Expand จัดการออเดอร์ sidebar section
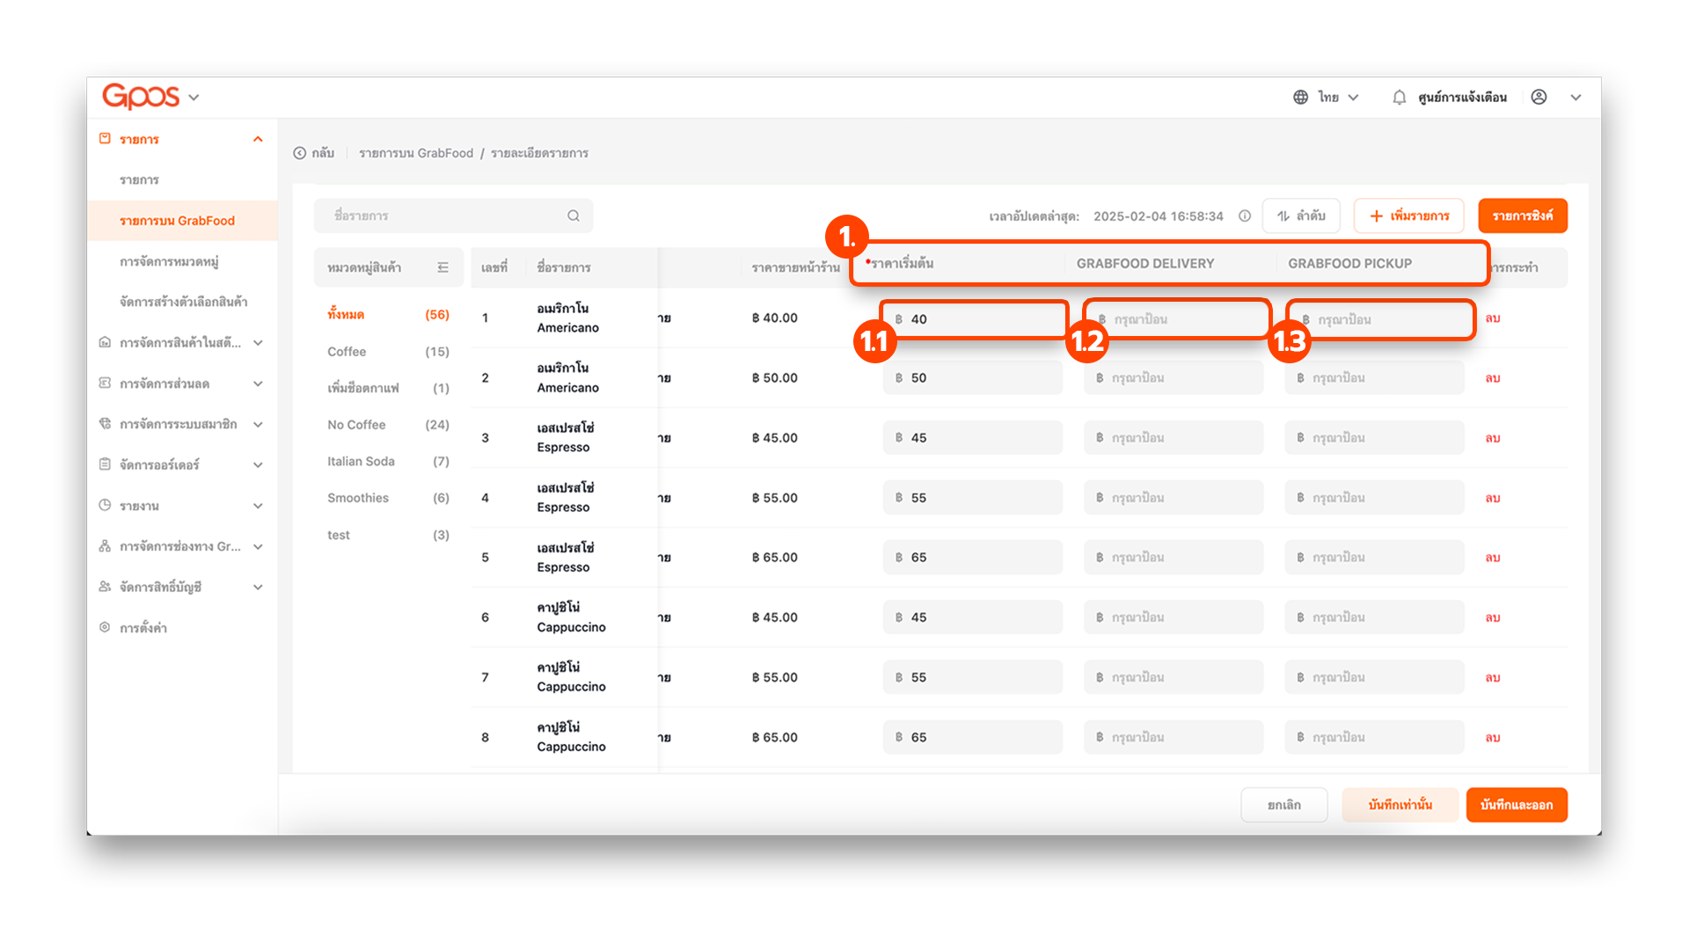The image size is (1689, 950). pyautogui.click(x=258, y=465)
